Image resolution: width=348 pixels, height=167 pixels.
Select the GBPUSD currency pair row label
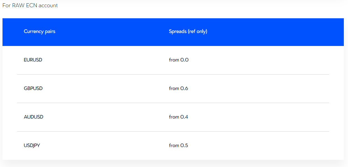33,88
